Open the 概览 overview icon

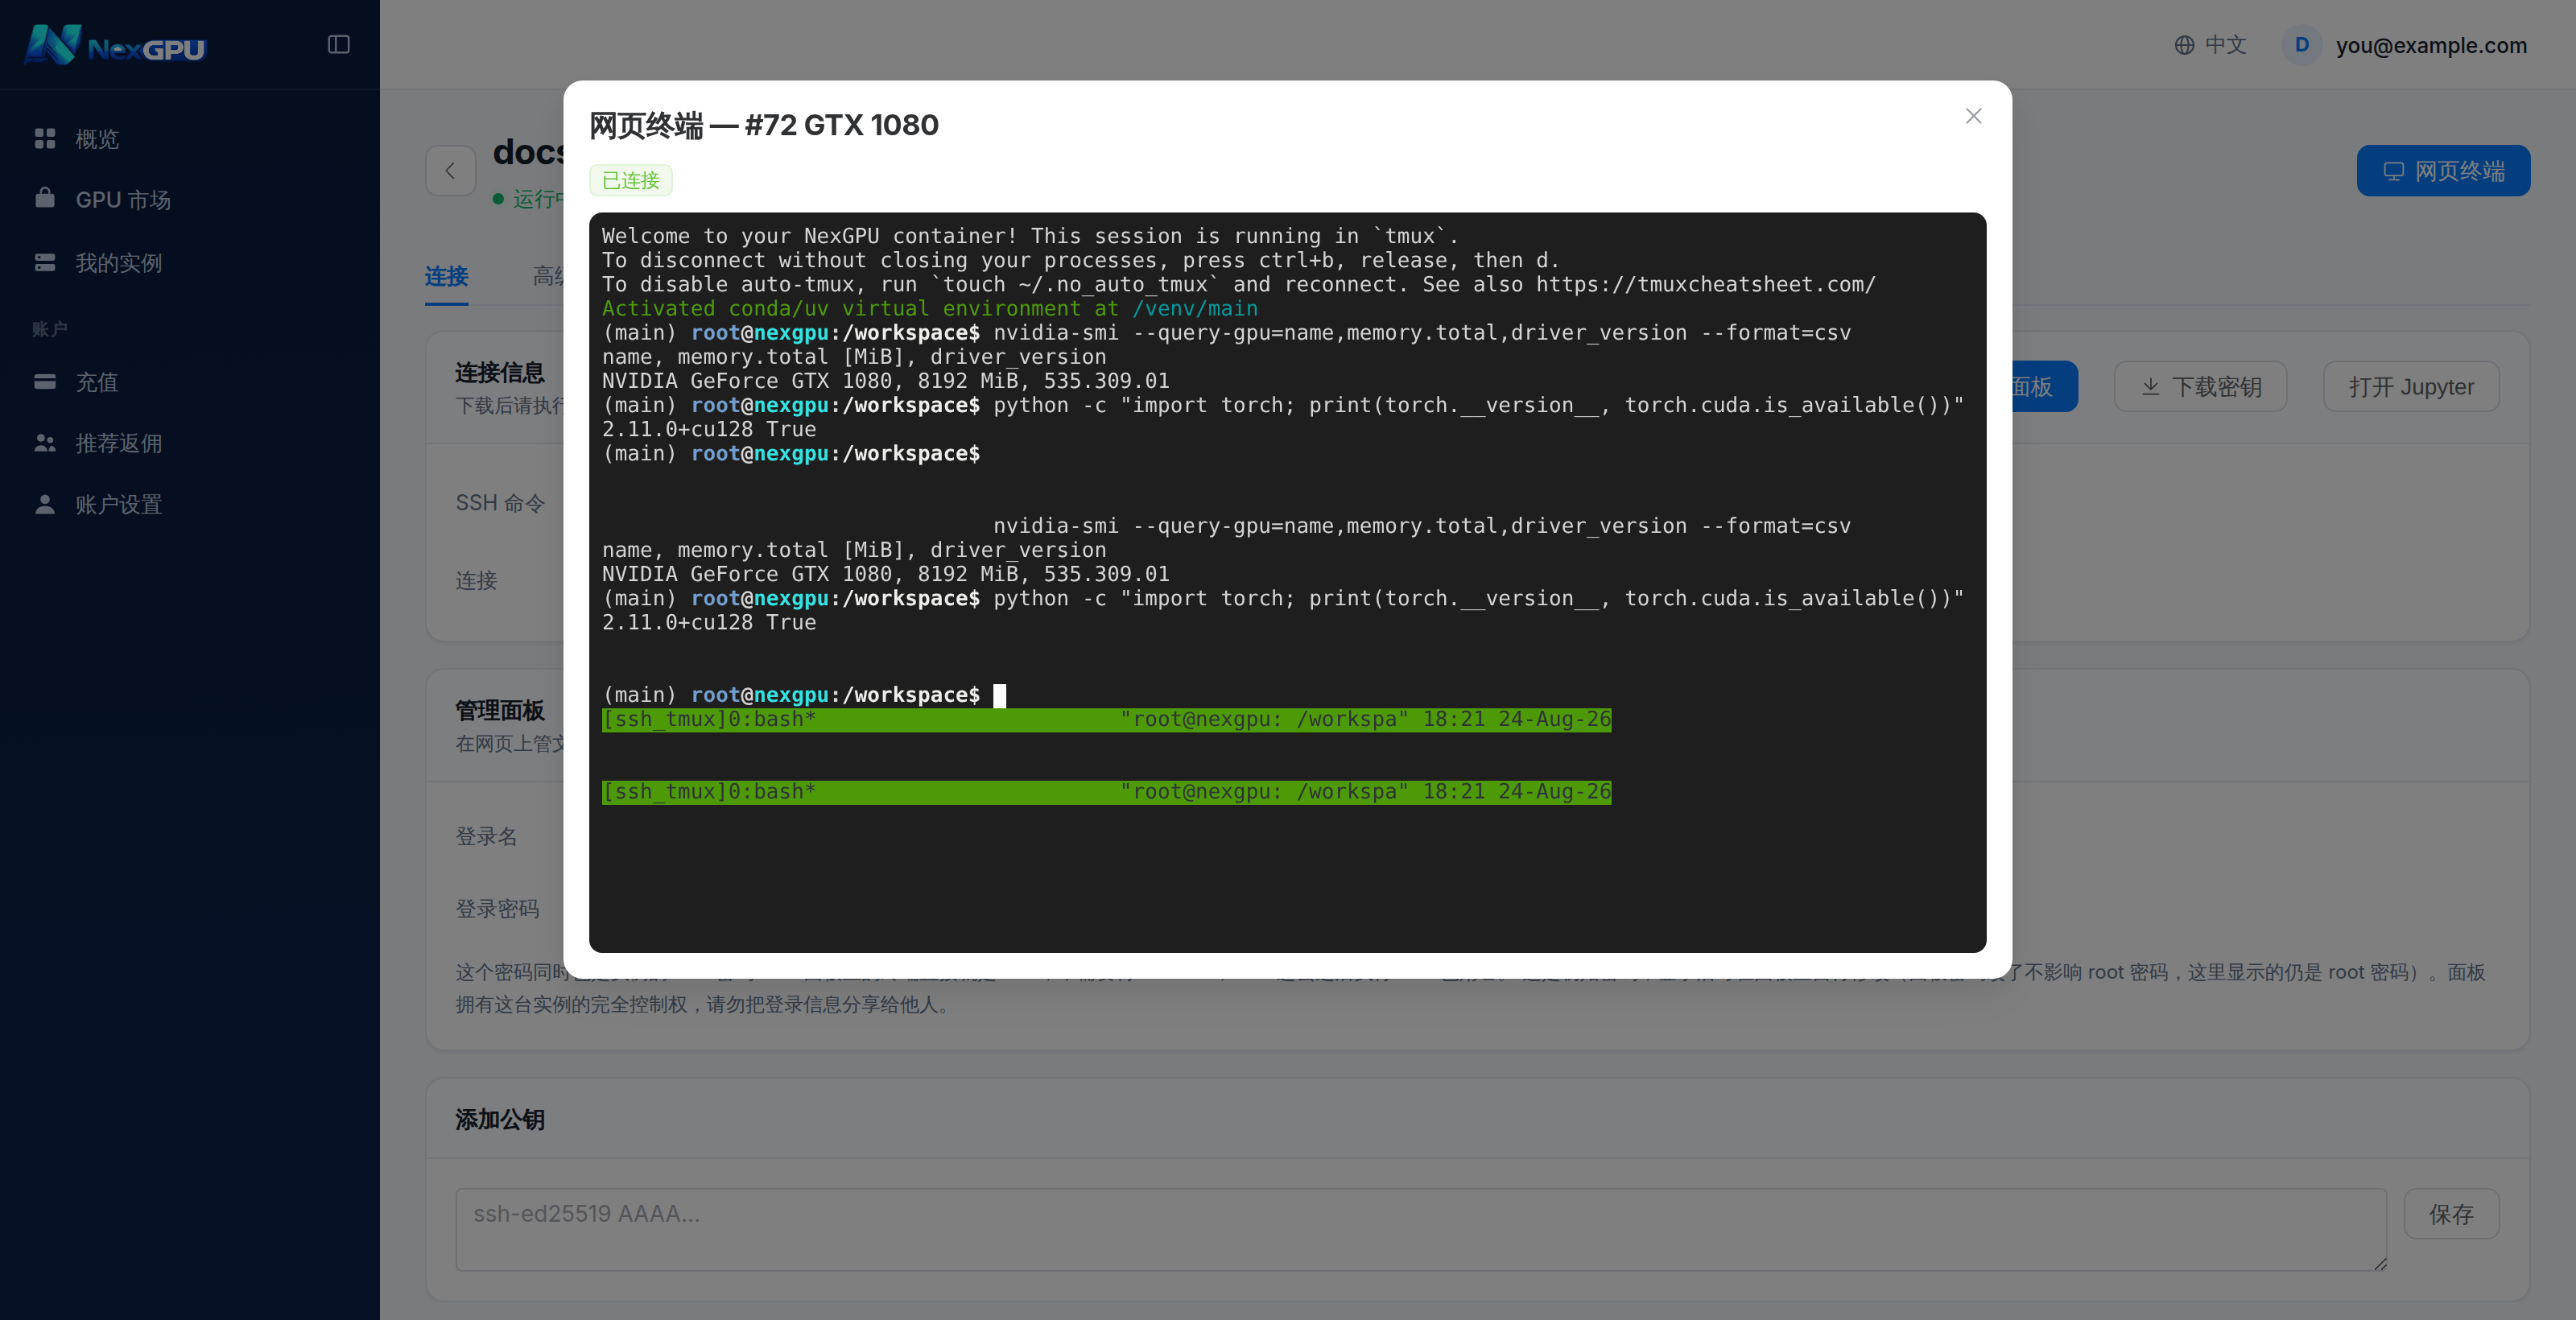(45, 138)
